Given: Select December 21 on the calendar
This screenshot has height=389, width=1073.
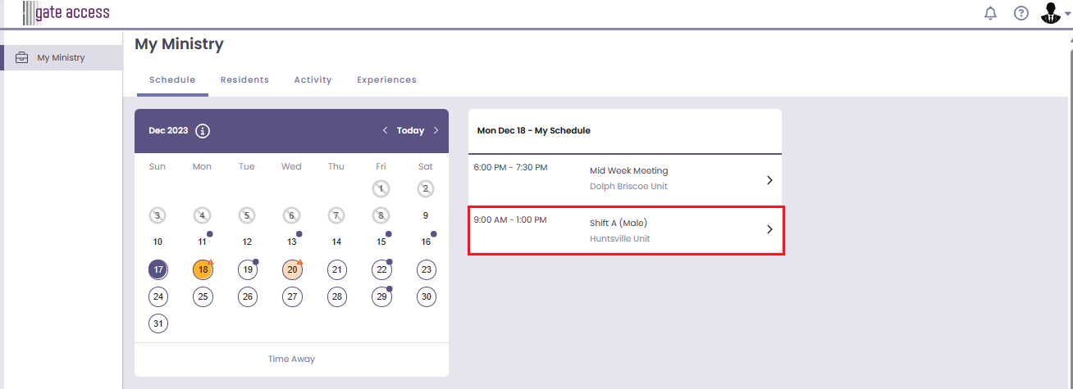Looking at the screenshot, I should pos(336,269).
